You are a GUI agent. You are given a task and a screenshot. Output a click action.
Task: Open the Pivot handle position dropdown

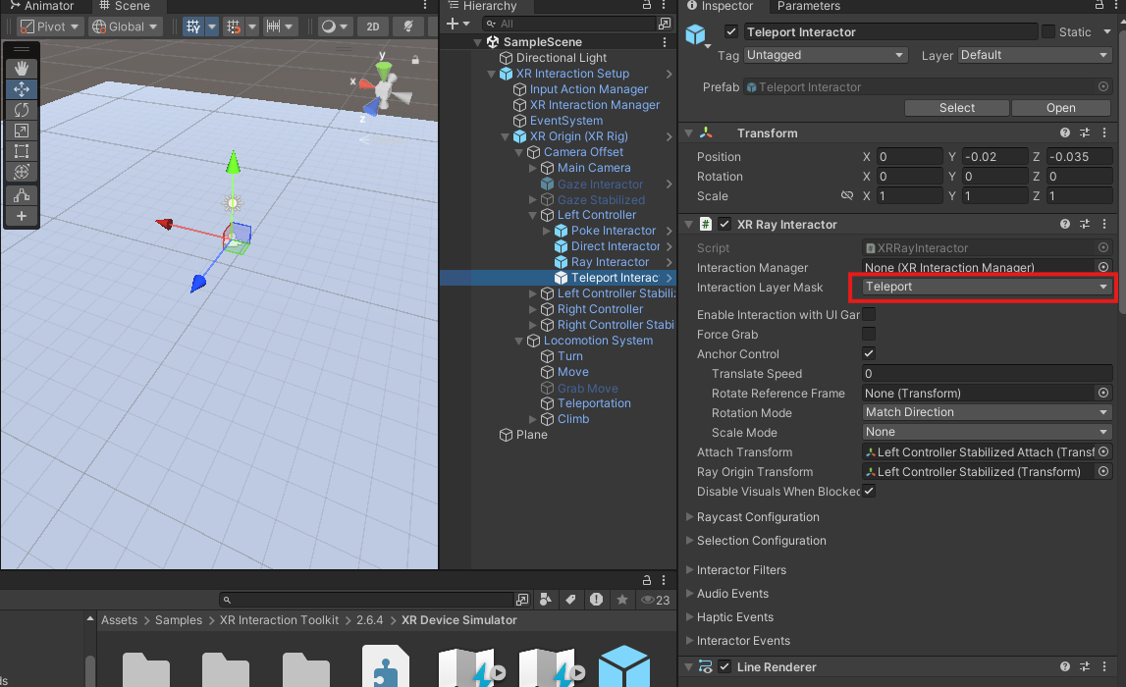49,26
